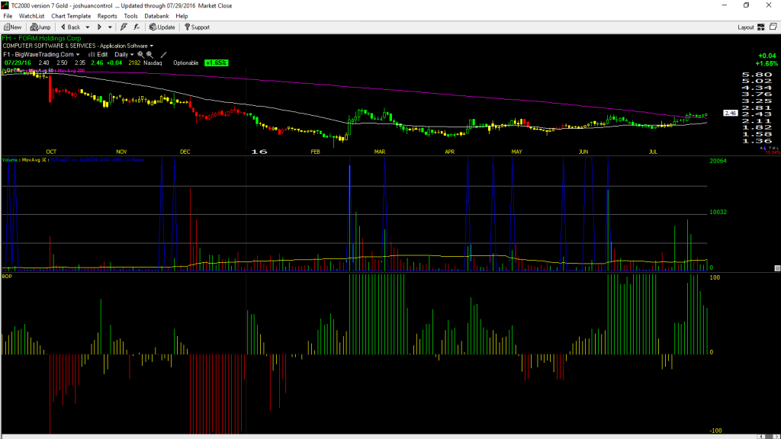Viewport: 781px width, 439px height.
Task: Open the WatchList menu
Action: (31, 16)
